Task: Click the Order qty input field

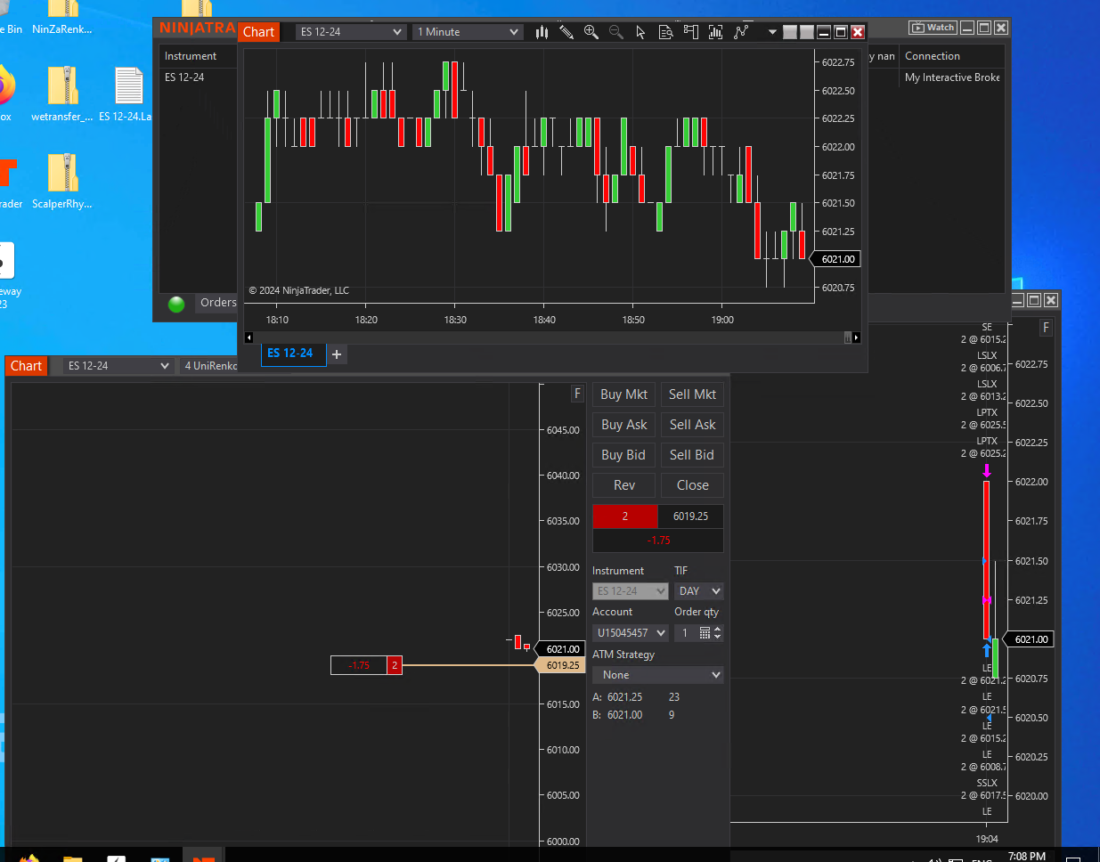Action: pos(685,633)
